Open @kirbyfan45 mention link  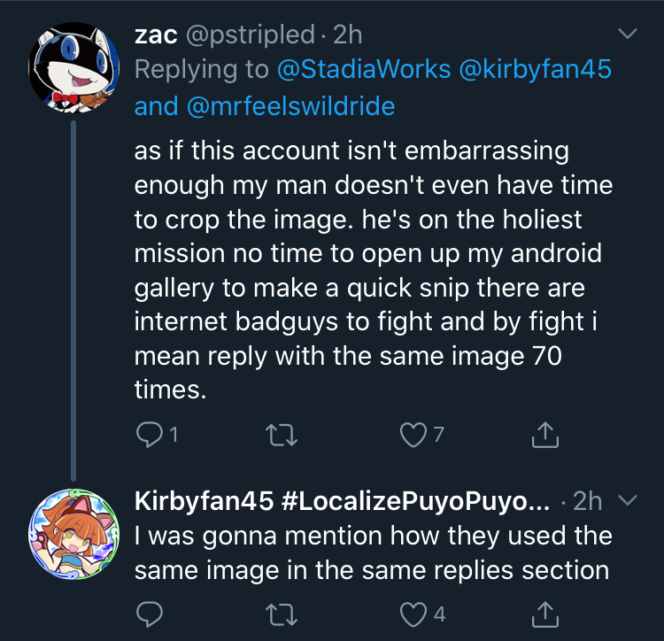(536, 69)
